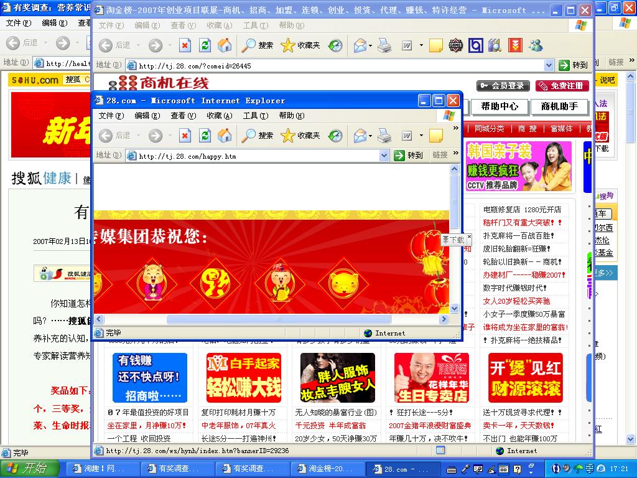Image resolution: width=637 pixels, height=478 pixels.
Task: Open 搜索 search in front 28.com window
Action: pos(257,135)
